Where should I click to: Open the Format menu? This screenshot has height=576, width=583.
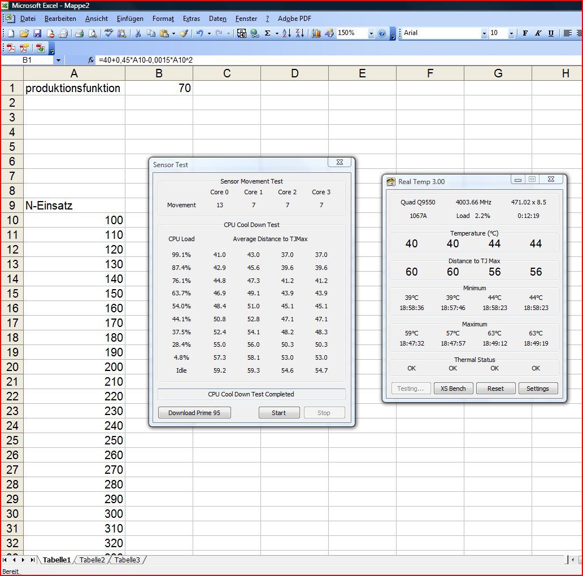(x=163, y=19)
